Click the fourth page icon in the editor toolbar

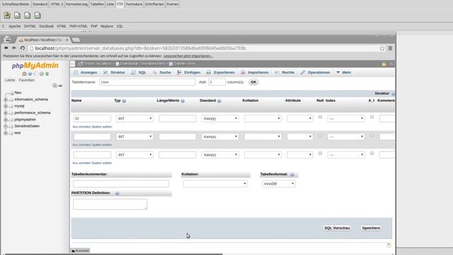[x=38, y=16]
